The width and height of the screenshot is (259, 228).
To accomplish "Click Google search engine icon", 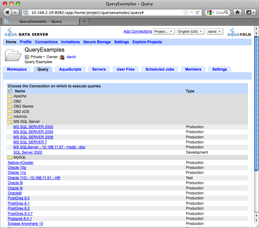I will coord(209,12).
